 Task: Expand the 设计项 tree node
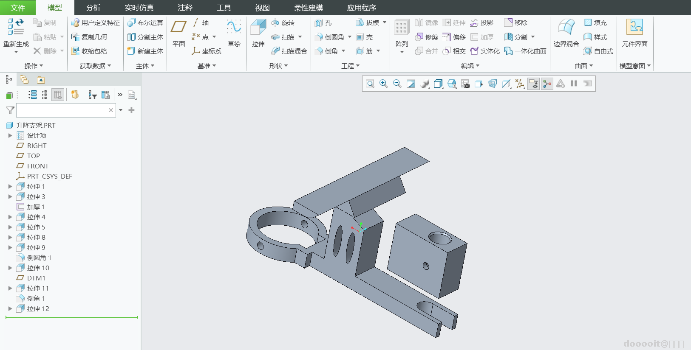10,135
